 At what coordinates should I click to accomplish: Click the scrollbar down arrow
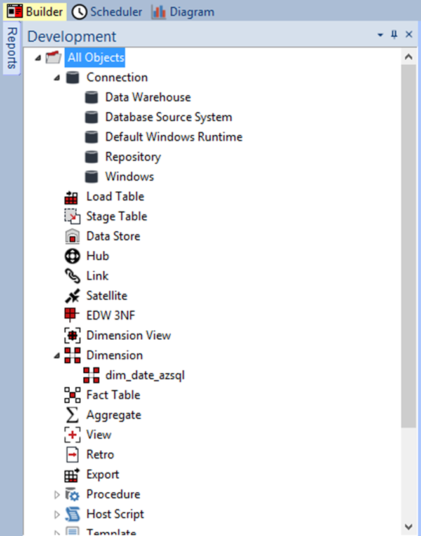click(x=409, y=526)
